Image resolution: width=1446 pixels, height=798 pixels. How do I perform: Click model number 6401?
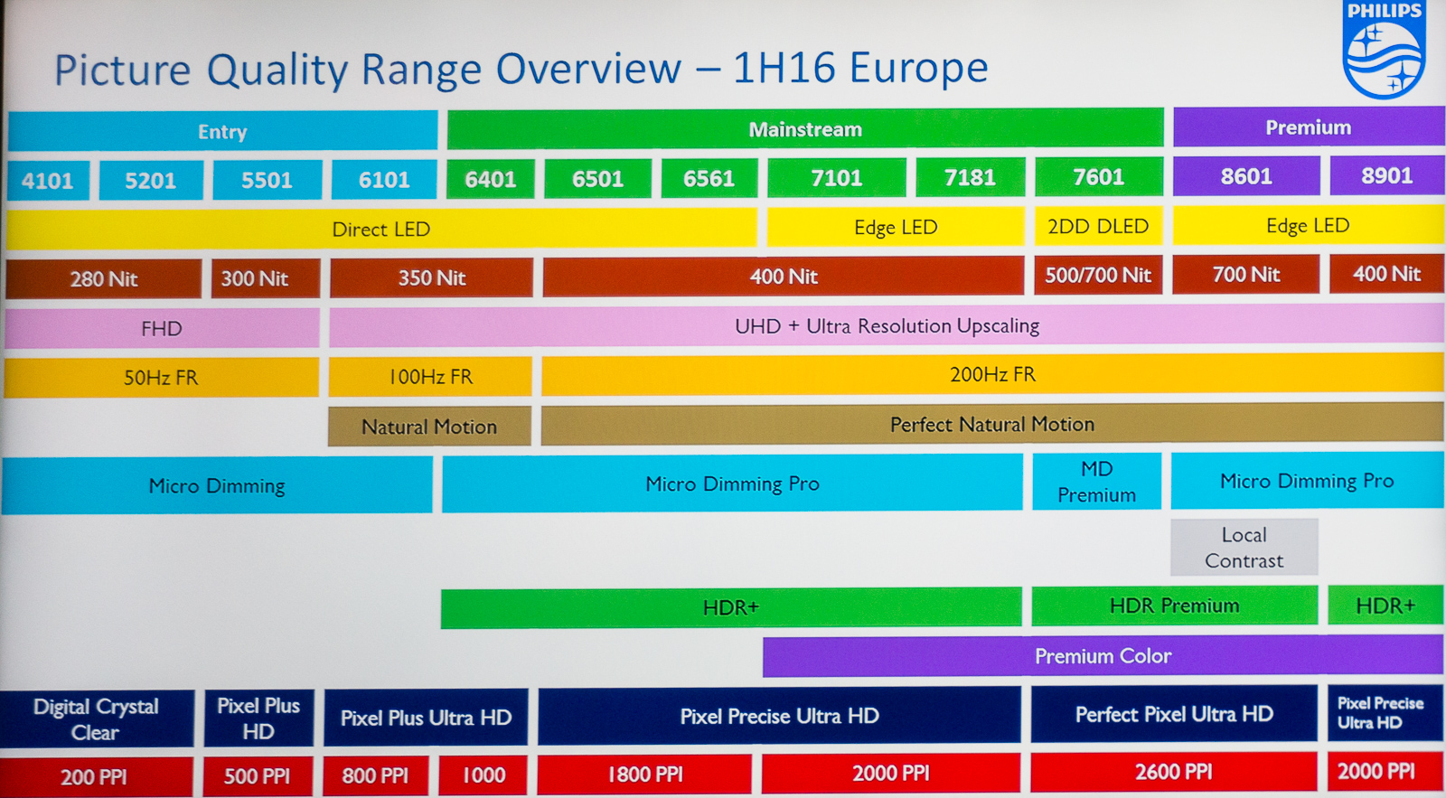click(491, 179)
